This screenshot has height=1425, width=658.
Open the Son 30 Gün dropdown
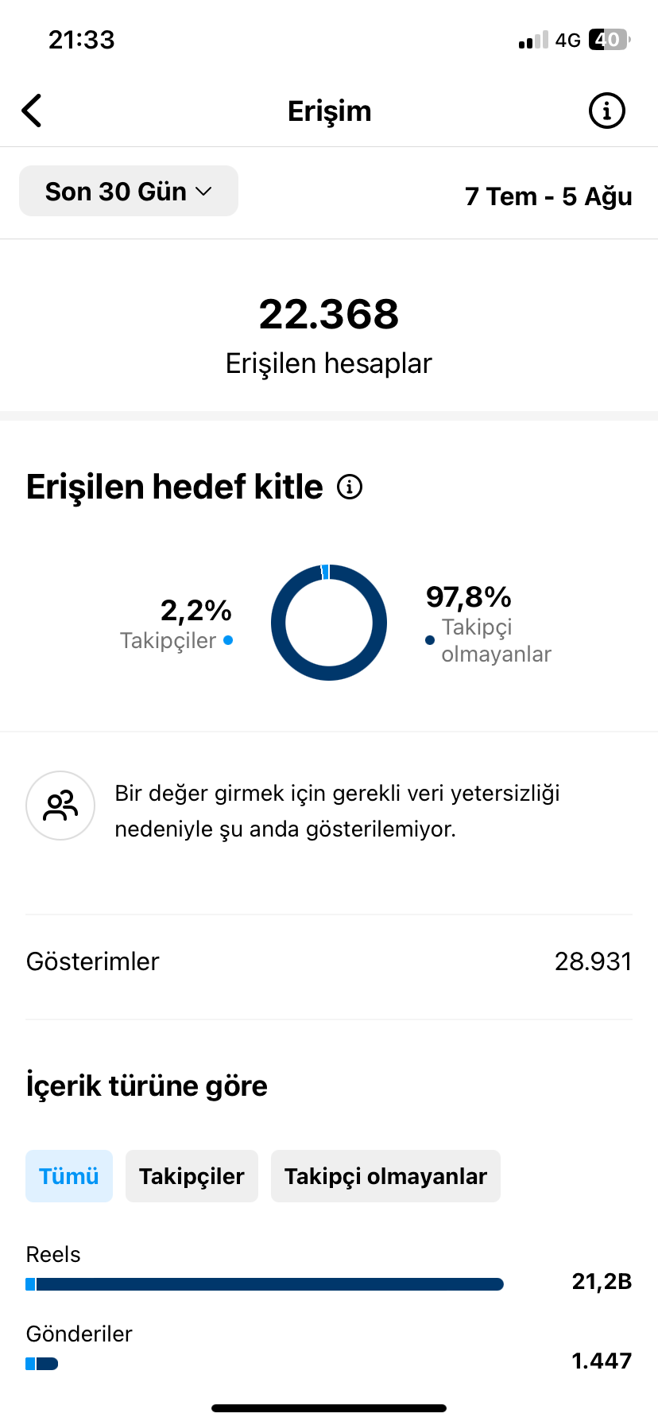129,191
